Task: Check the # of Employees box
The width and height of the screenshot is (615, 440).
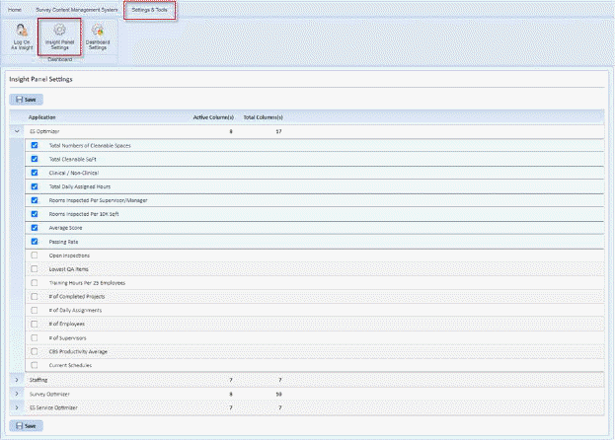Action: pos(35,324)
